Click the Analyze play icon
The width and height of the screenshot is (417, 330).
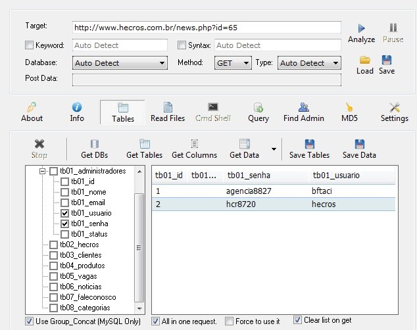point(361,28)
